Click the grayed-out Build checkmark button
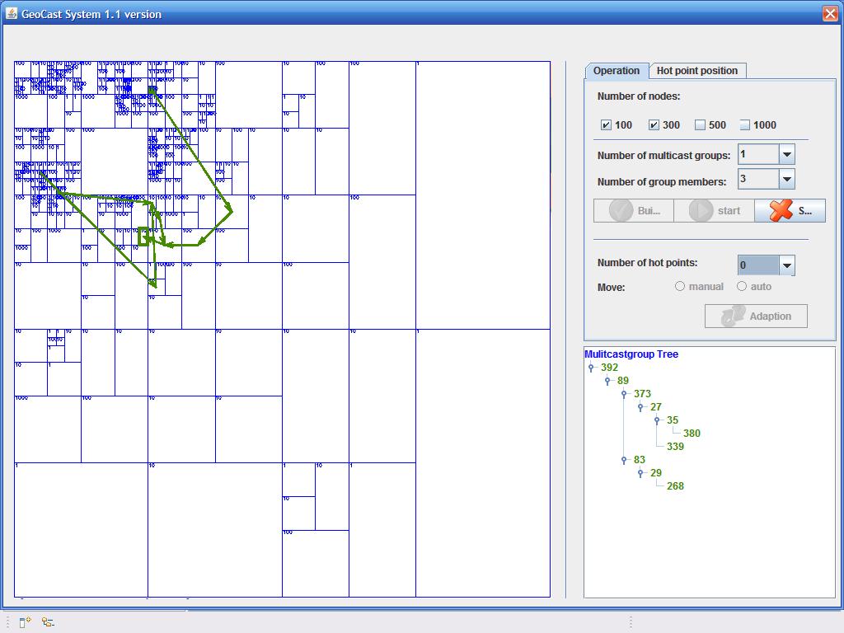This screenshot has height=633, width=844. [x=634, y=210]
